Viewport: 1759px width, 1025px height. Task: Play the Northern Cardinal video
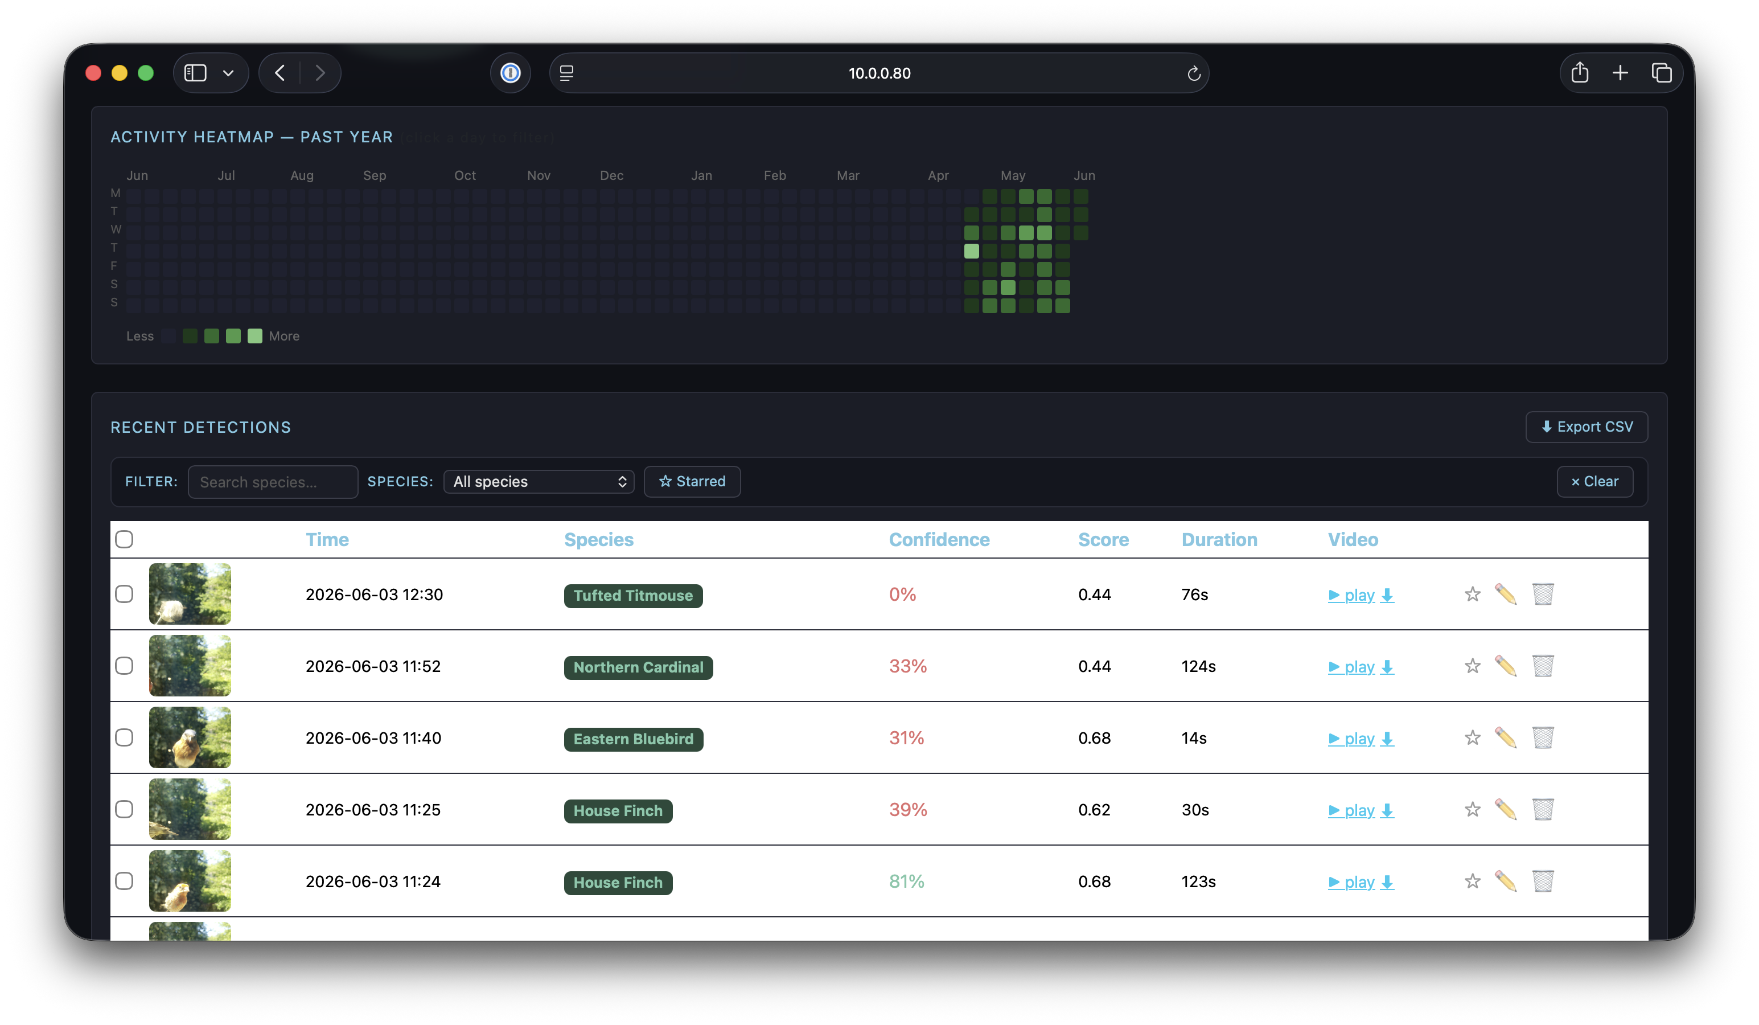(1351, 667)
